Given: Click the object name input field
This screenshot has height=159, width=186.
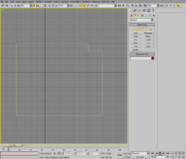Looking at the screenshot, I should 140,58.
